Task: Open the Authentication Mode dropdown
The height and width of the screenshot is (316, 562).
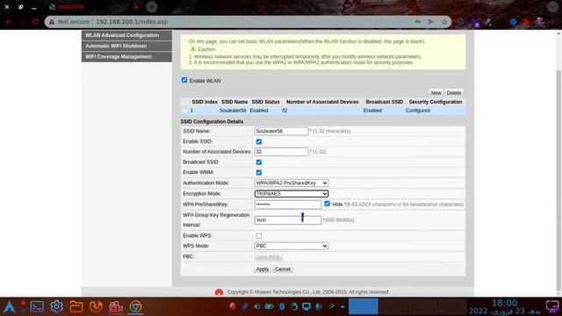Action: point(291,183)
